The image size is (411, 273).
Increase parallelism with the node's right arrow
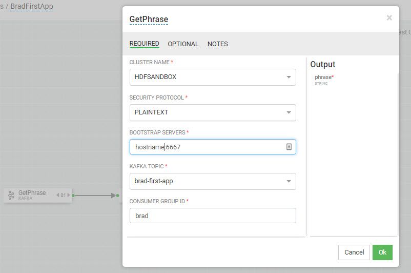point(68,195)
